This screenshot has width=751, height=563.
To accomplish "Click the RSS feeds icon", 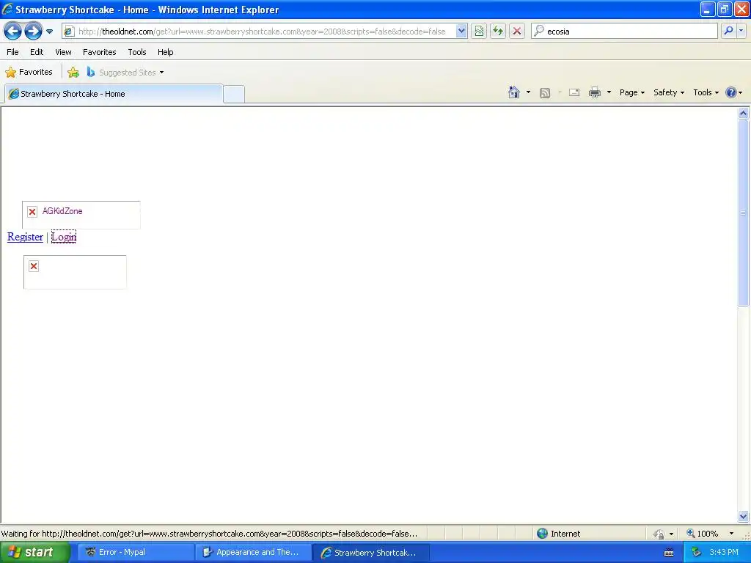I will pyautogui.click(x=545, y=93).
